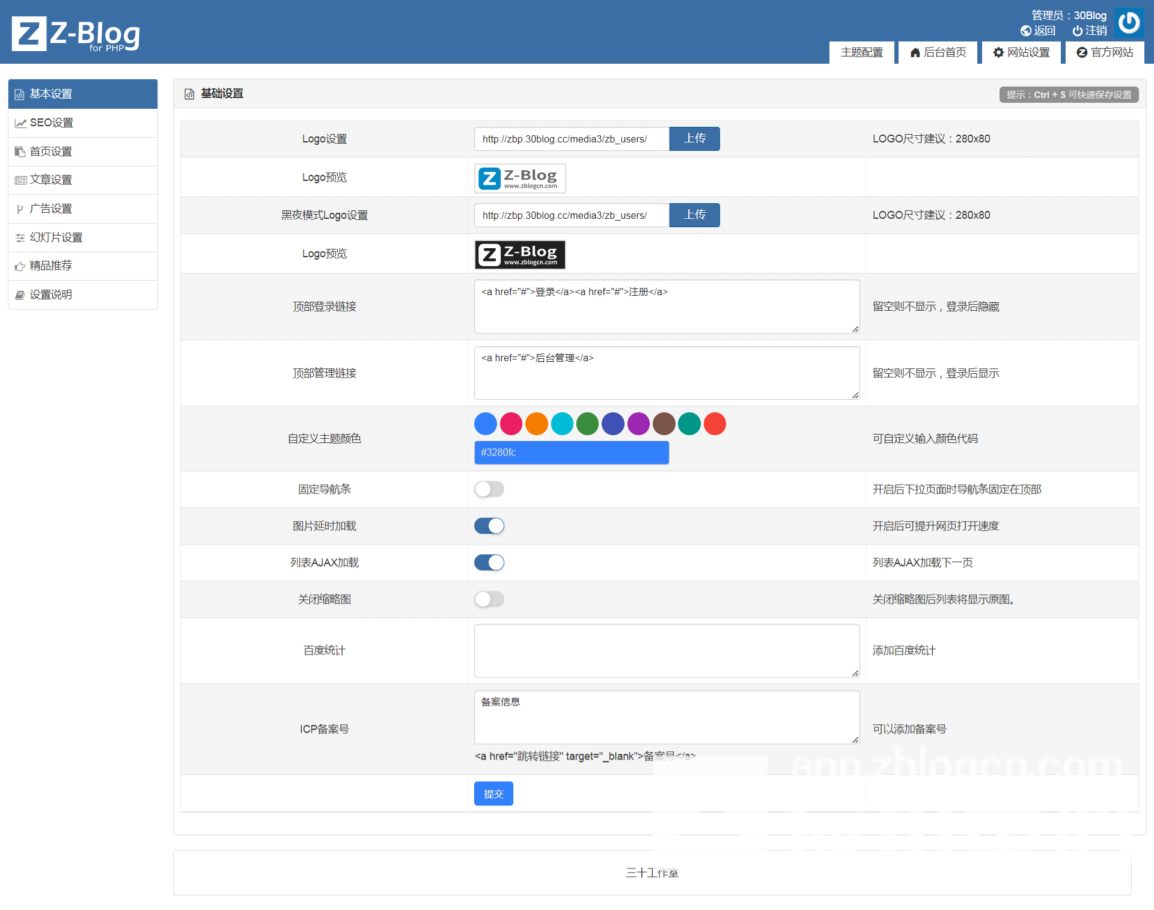
Task: Click the 提交 button
Action: tap(493, 793)
